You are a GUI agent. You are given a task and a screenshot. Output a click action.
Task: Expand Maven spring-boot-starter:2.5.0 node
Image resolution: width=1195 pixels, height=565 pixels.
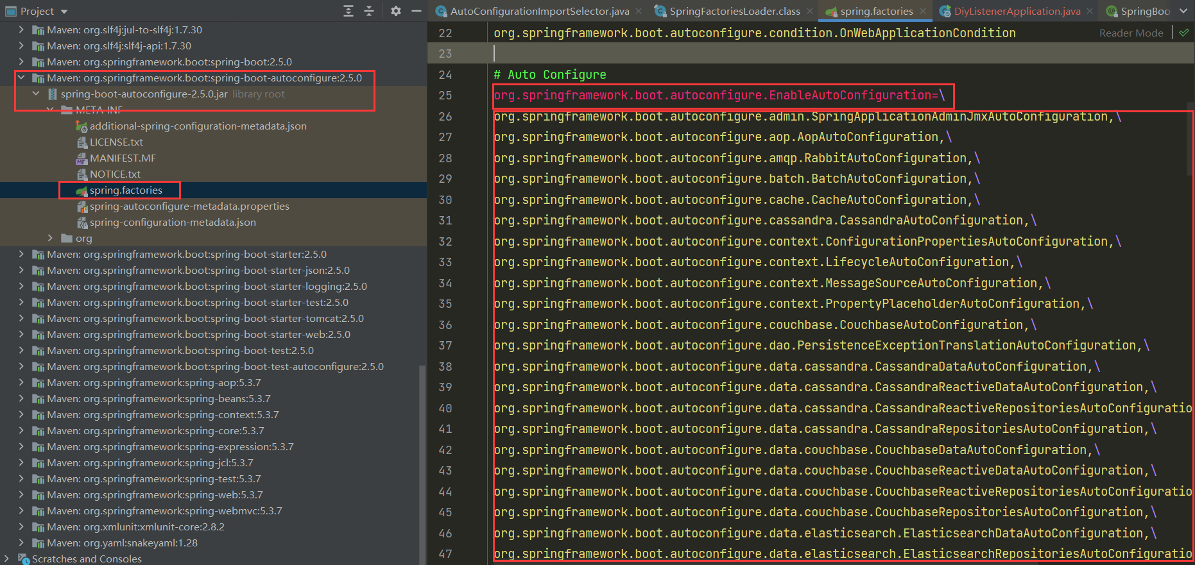point(21,254)
